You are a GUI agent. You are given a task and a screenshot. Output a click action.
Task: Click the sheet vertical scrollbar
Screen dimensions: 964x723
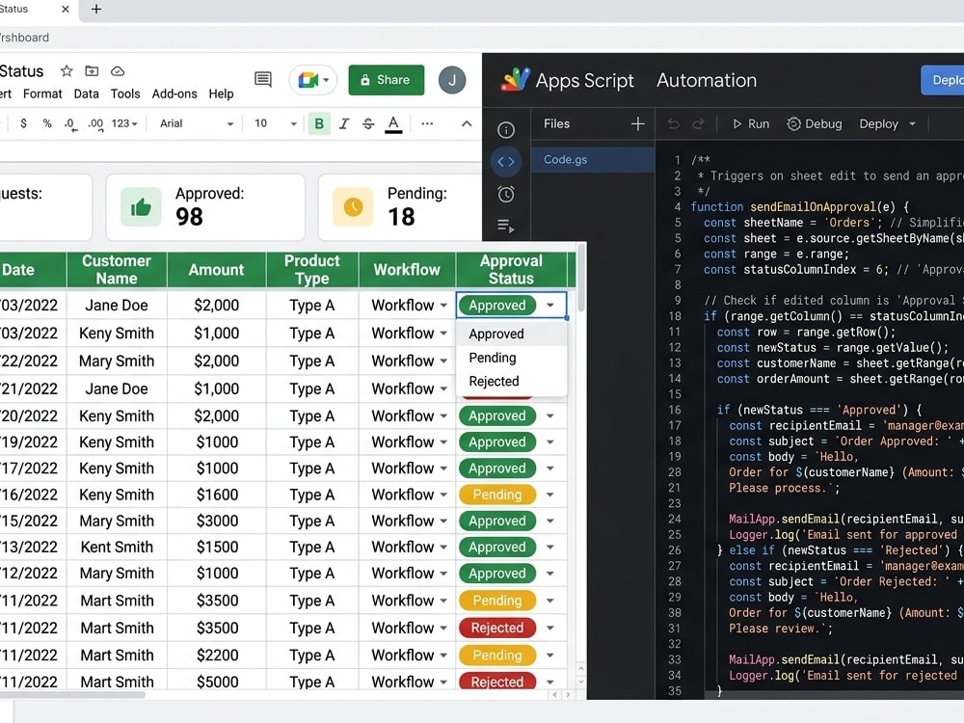[581, 278]
